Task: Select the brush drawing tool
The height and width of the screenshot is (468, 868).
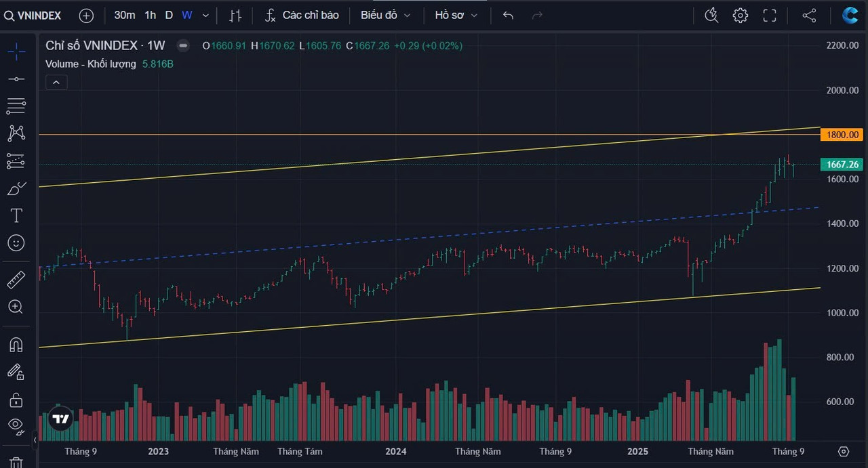Action: tap(16, 188)
